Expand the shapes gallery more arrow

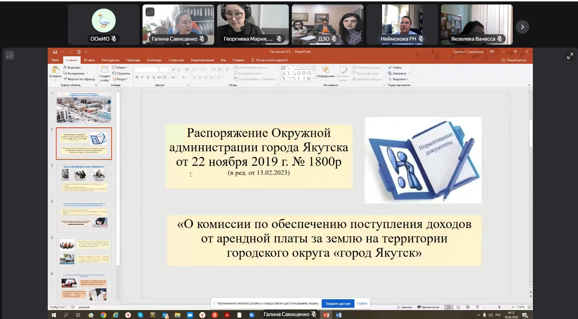coord(314,78)
